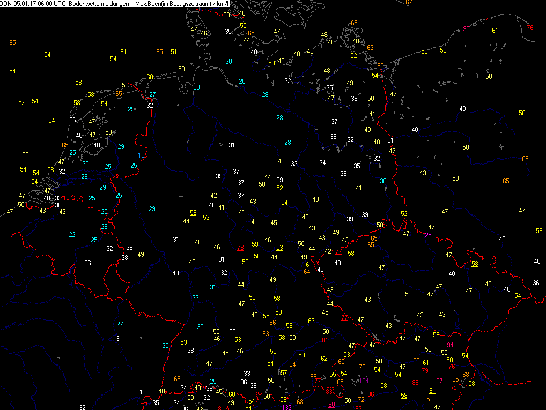
Task: Select the 05.01.17 06:00 UTC timestamp
Action: 40,4
